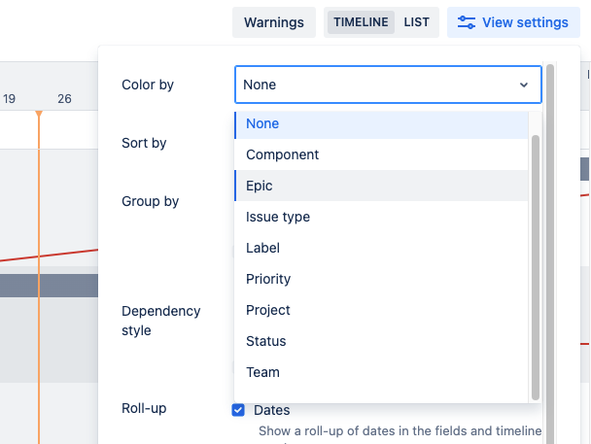
Task: Click the View settings sliders icon
Action: (467, 22)
